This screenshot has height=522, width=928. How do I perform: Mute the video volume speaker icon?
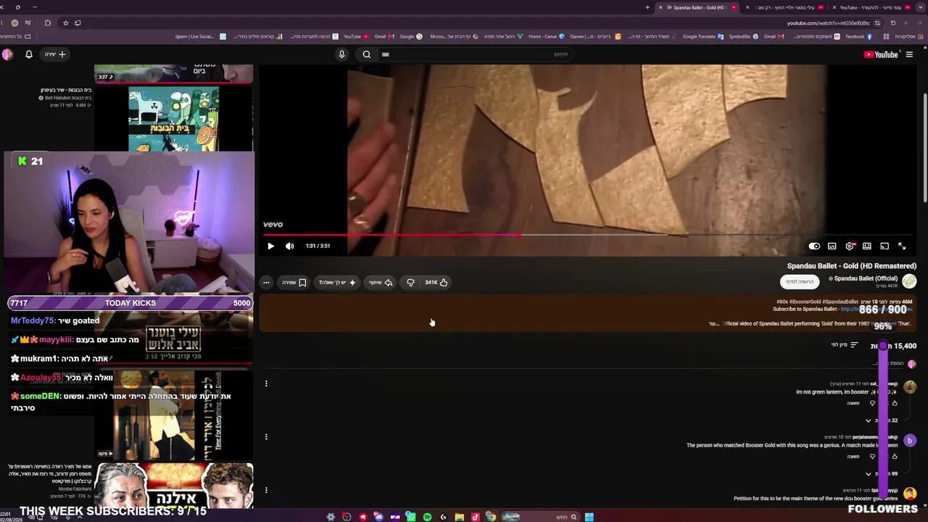click(290, 246)
